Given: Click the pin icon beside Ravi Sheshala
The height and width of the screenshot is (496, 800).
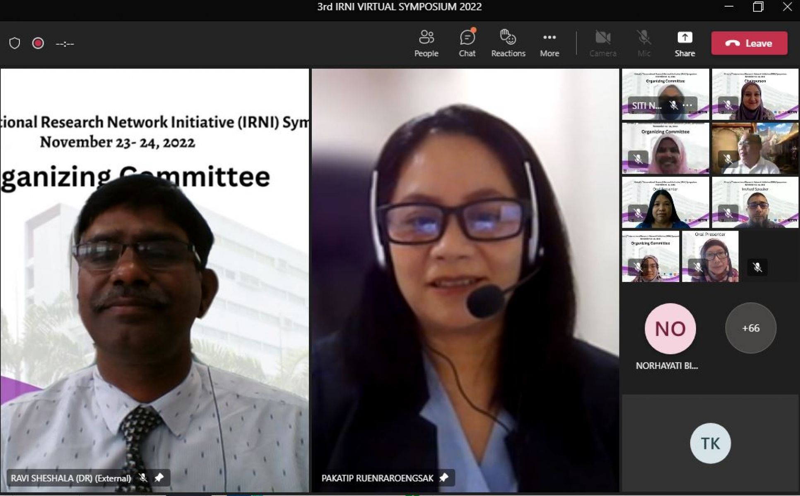Looking at the screenshot, I should (159, 478).
